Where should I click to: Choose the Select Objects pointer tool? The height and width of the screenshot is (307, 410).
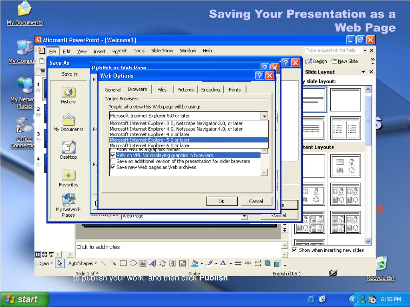point(60,264)
